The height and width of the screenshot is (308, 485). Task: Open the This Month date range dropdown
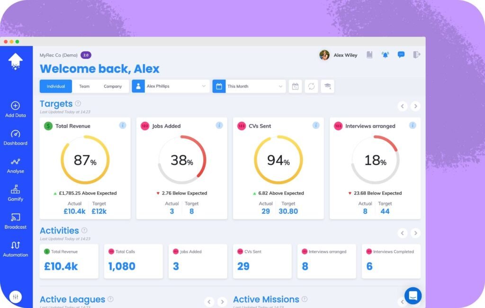[249, 86]
